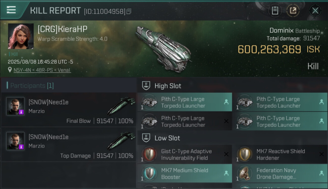Select the Top Damage participant portrait
328x189 pixels.
pos(15,141)
